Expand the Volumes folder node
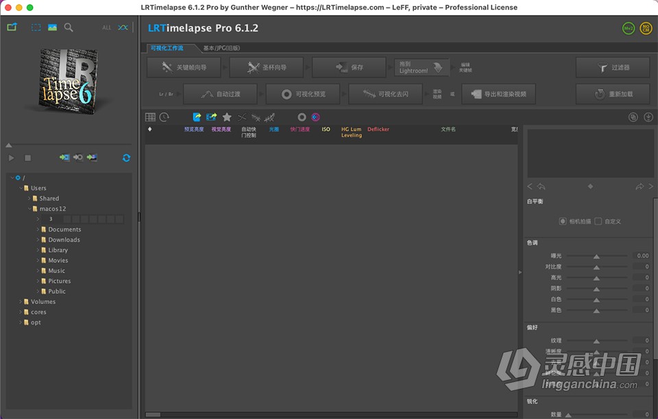Image resolution: width=658 pixels, height=419 pixels. (x=21, y=302)
